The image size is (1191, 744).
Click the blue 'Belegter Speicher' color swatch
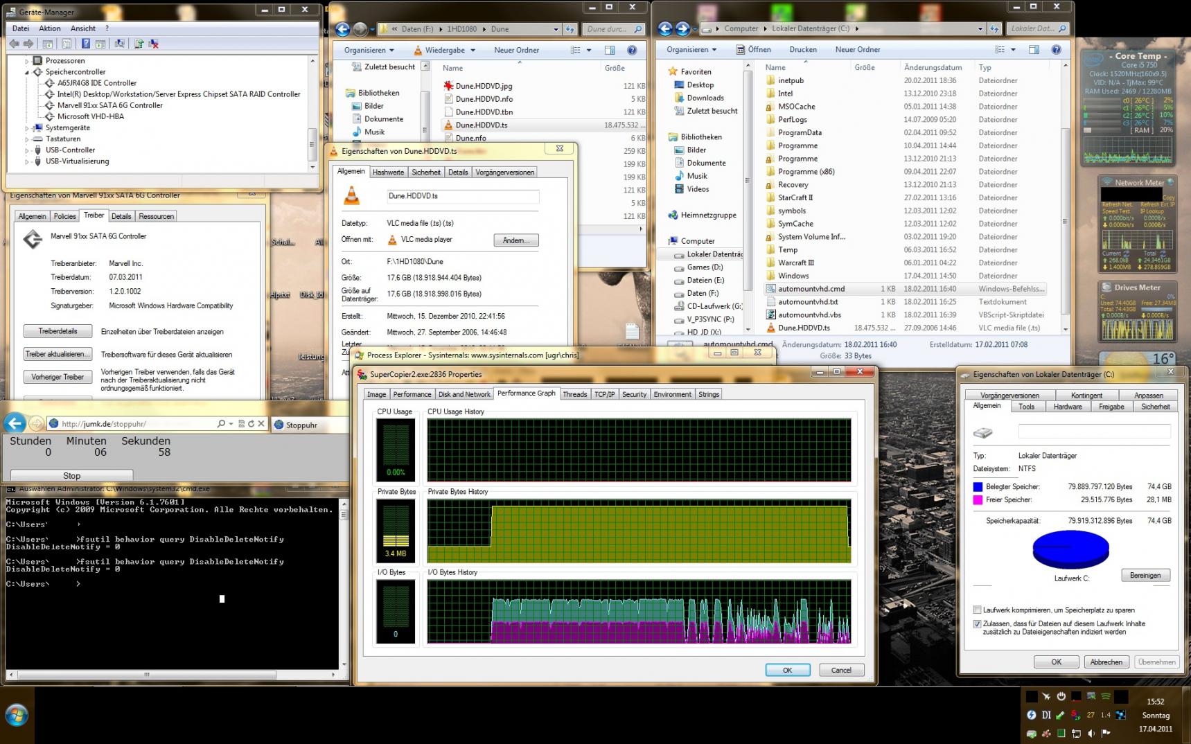[978, 487]
